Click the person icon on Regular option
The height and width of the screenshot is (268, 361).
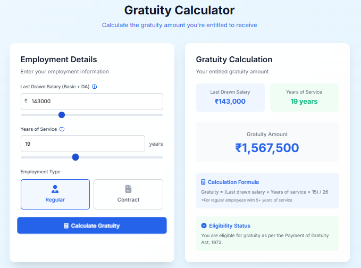pos(55,189)
